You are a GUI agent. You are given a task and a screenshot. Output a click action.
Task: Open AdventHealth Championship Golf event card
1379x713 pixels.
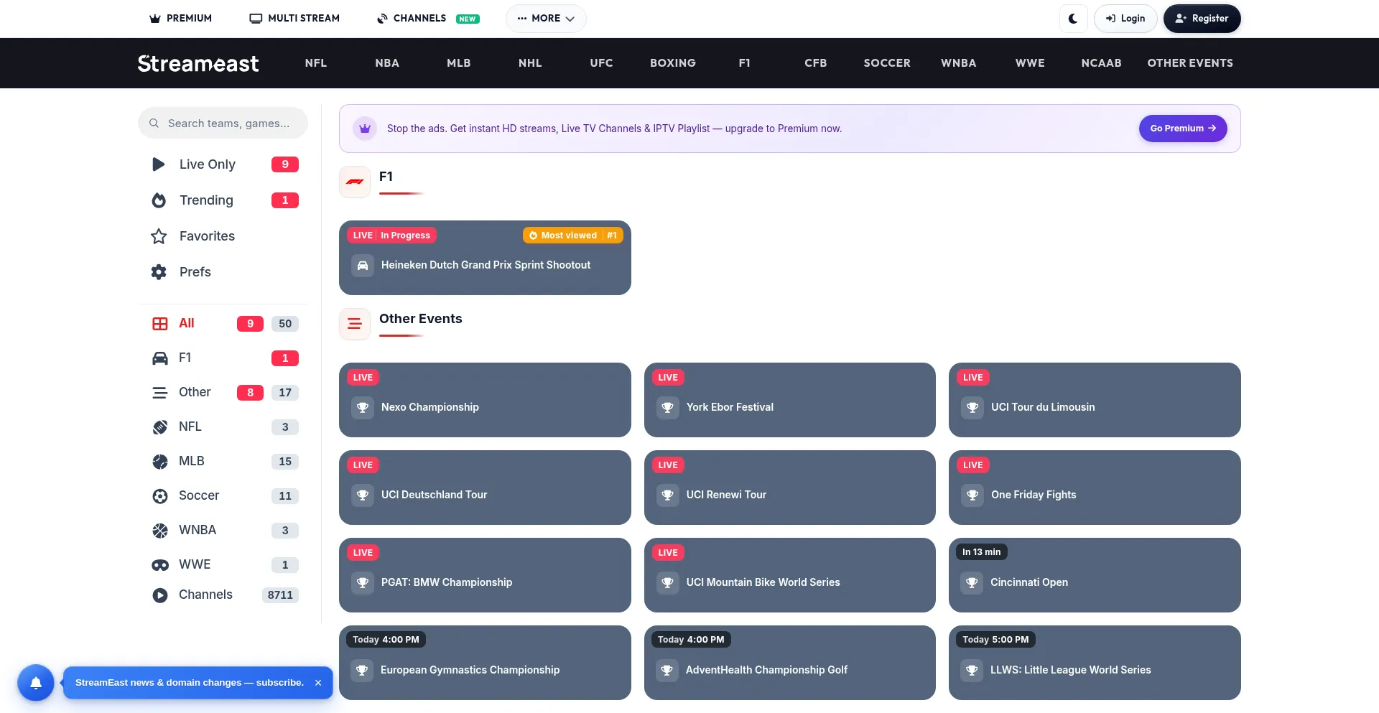[790, 663]
